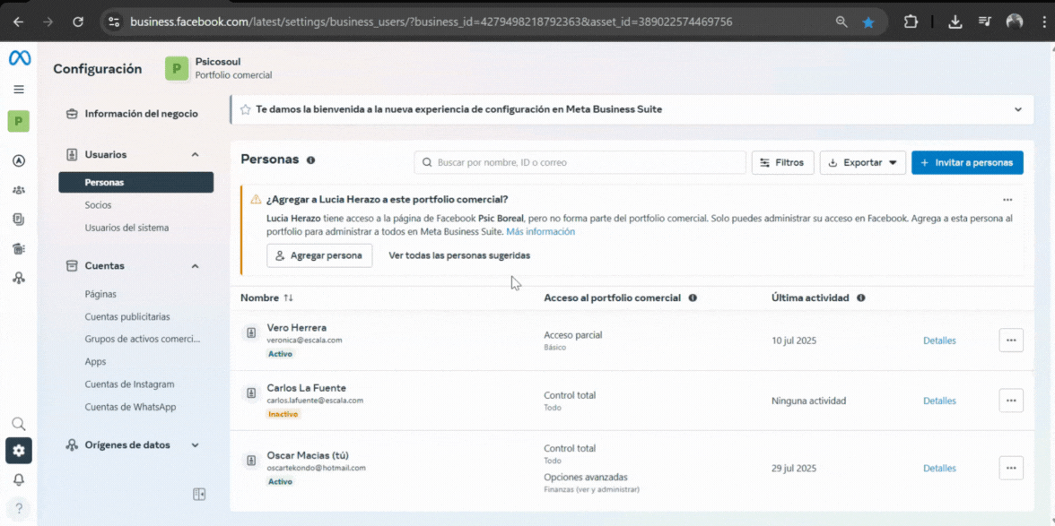Open the more options menu for Vero Herrera
The image size is (1055, 526).
coord(1011,340)
